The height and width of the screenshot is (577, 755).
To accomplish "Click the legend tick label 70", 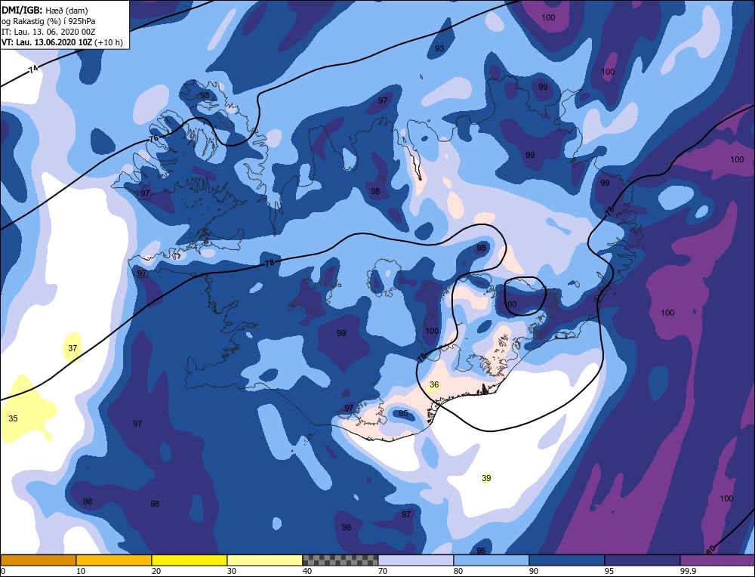I will coord(383,571).
